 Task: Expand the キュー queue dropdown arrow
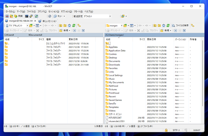click(x=64, y=16)
